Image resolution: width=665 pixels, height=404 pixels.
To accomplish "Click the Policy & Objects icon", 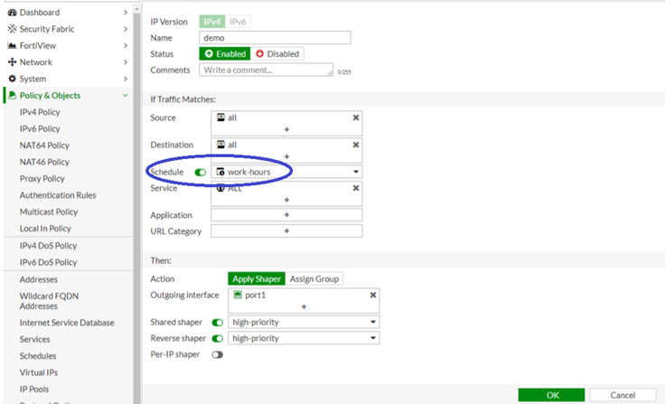I will (12, 95).
